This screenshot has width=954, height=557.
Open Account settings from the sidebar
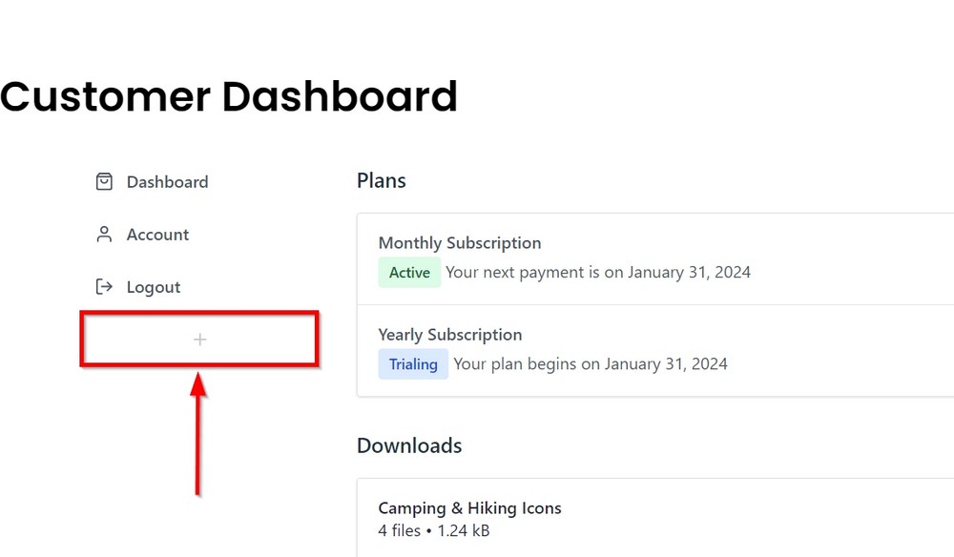(x=157, y=235)
